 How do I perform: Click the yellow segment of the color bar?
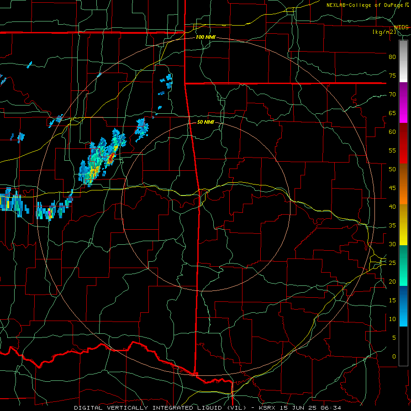pyautogui.click(x=403, y=225)
